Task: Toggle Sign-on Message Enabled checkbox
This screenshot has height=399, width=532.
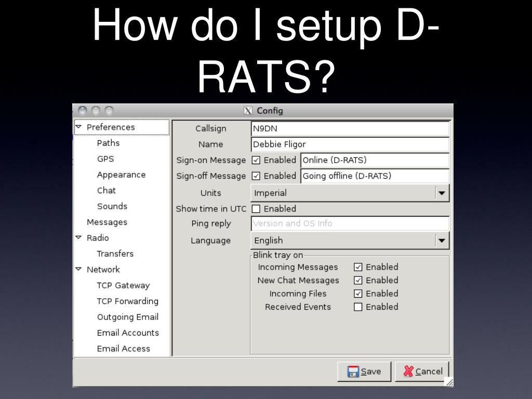Action: 256,160
